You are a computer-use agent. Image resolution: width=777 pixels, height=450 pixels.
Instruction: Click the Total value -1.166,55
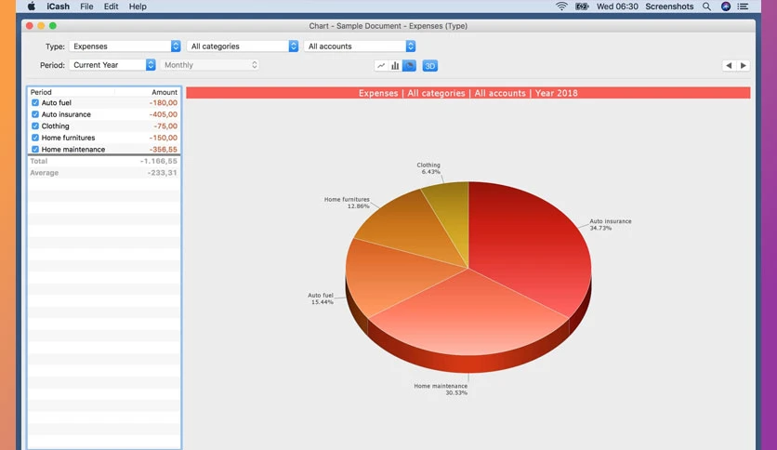tap(158, 161)
